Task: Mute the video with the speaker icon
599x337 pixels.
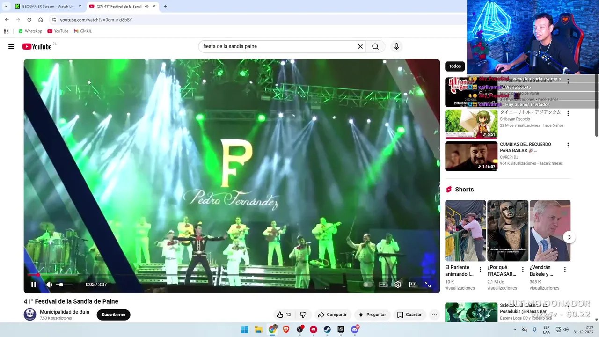Action: (49, 284)
